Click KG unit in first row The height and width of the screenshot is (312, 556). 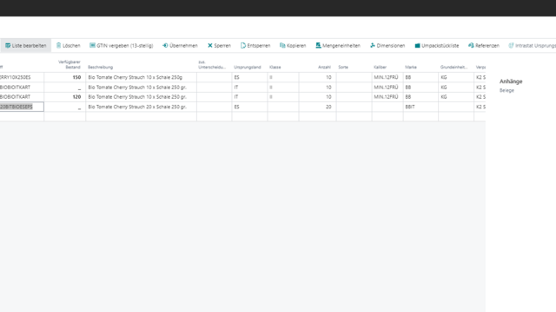pyautogui.click(x=444, y=77)
